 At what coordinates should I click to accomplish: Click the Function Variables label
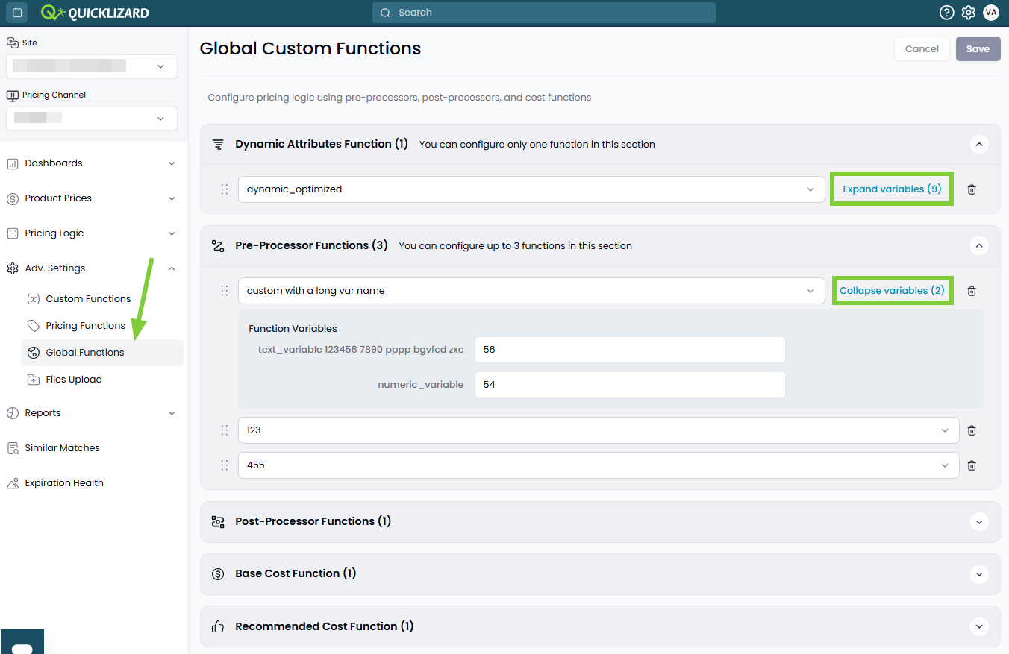tap(293, 329)
